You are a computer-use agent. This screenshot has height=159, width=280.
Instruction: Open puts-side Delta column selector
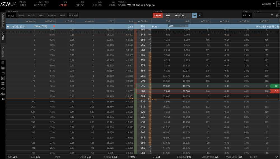225,21
